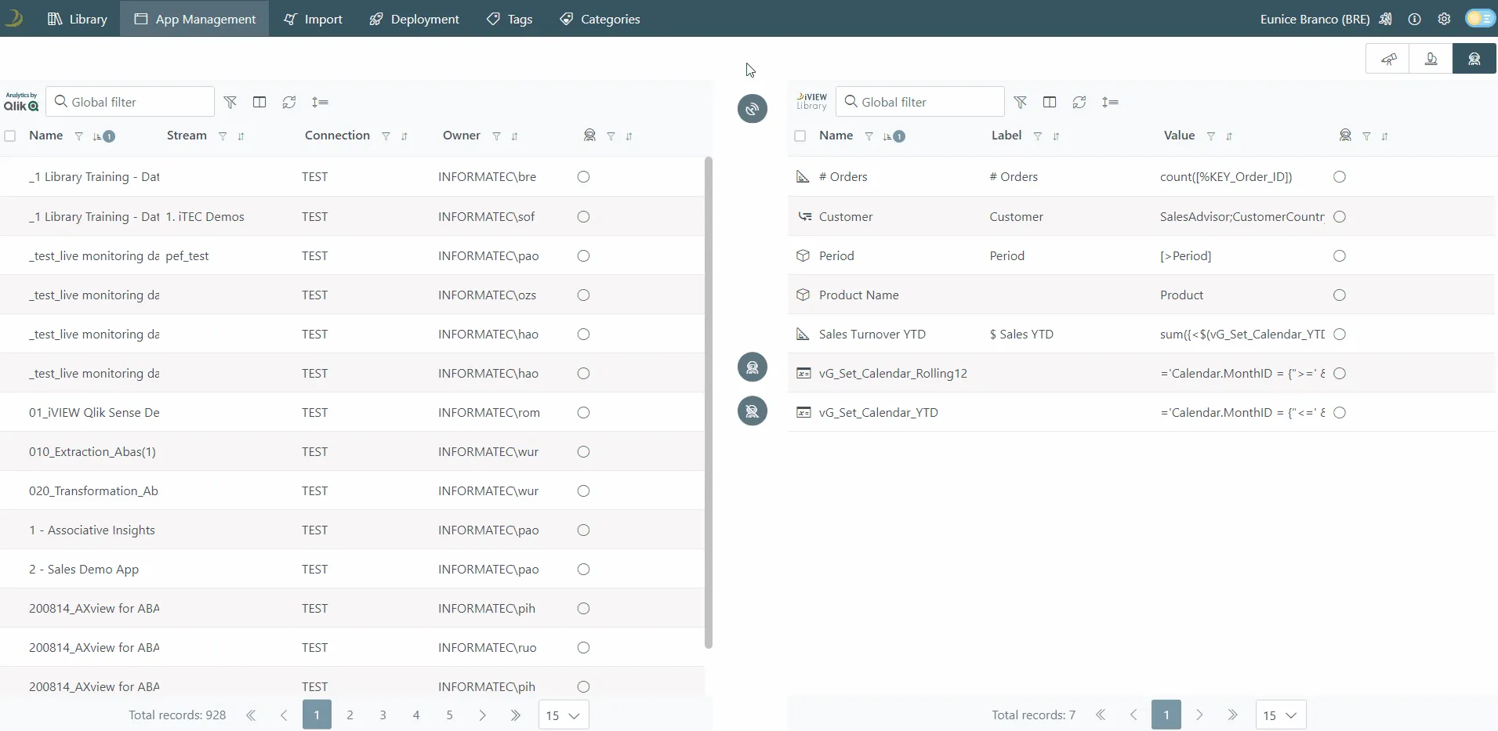Open the Categories section
The height and width of the screenshot is (731, 1498).
point(600,19)
